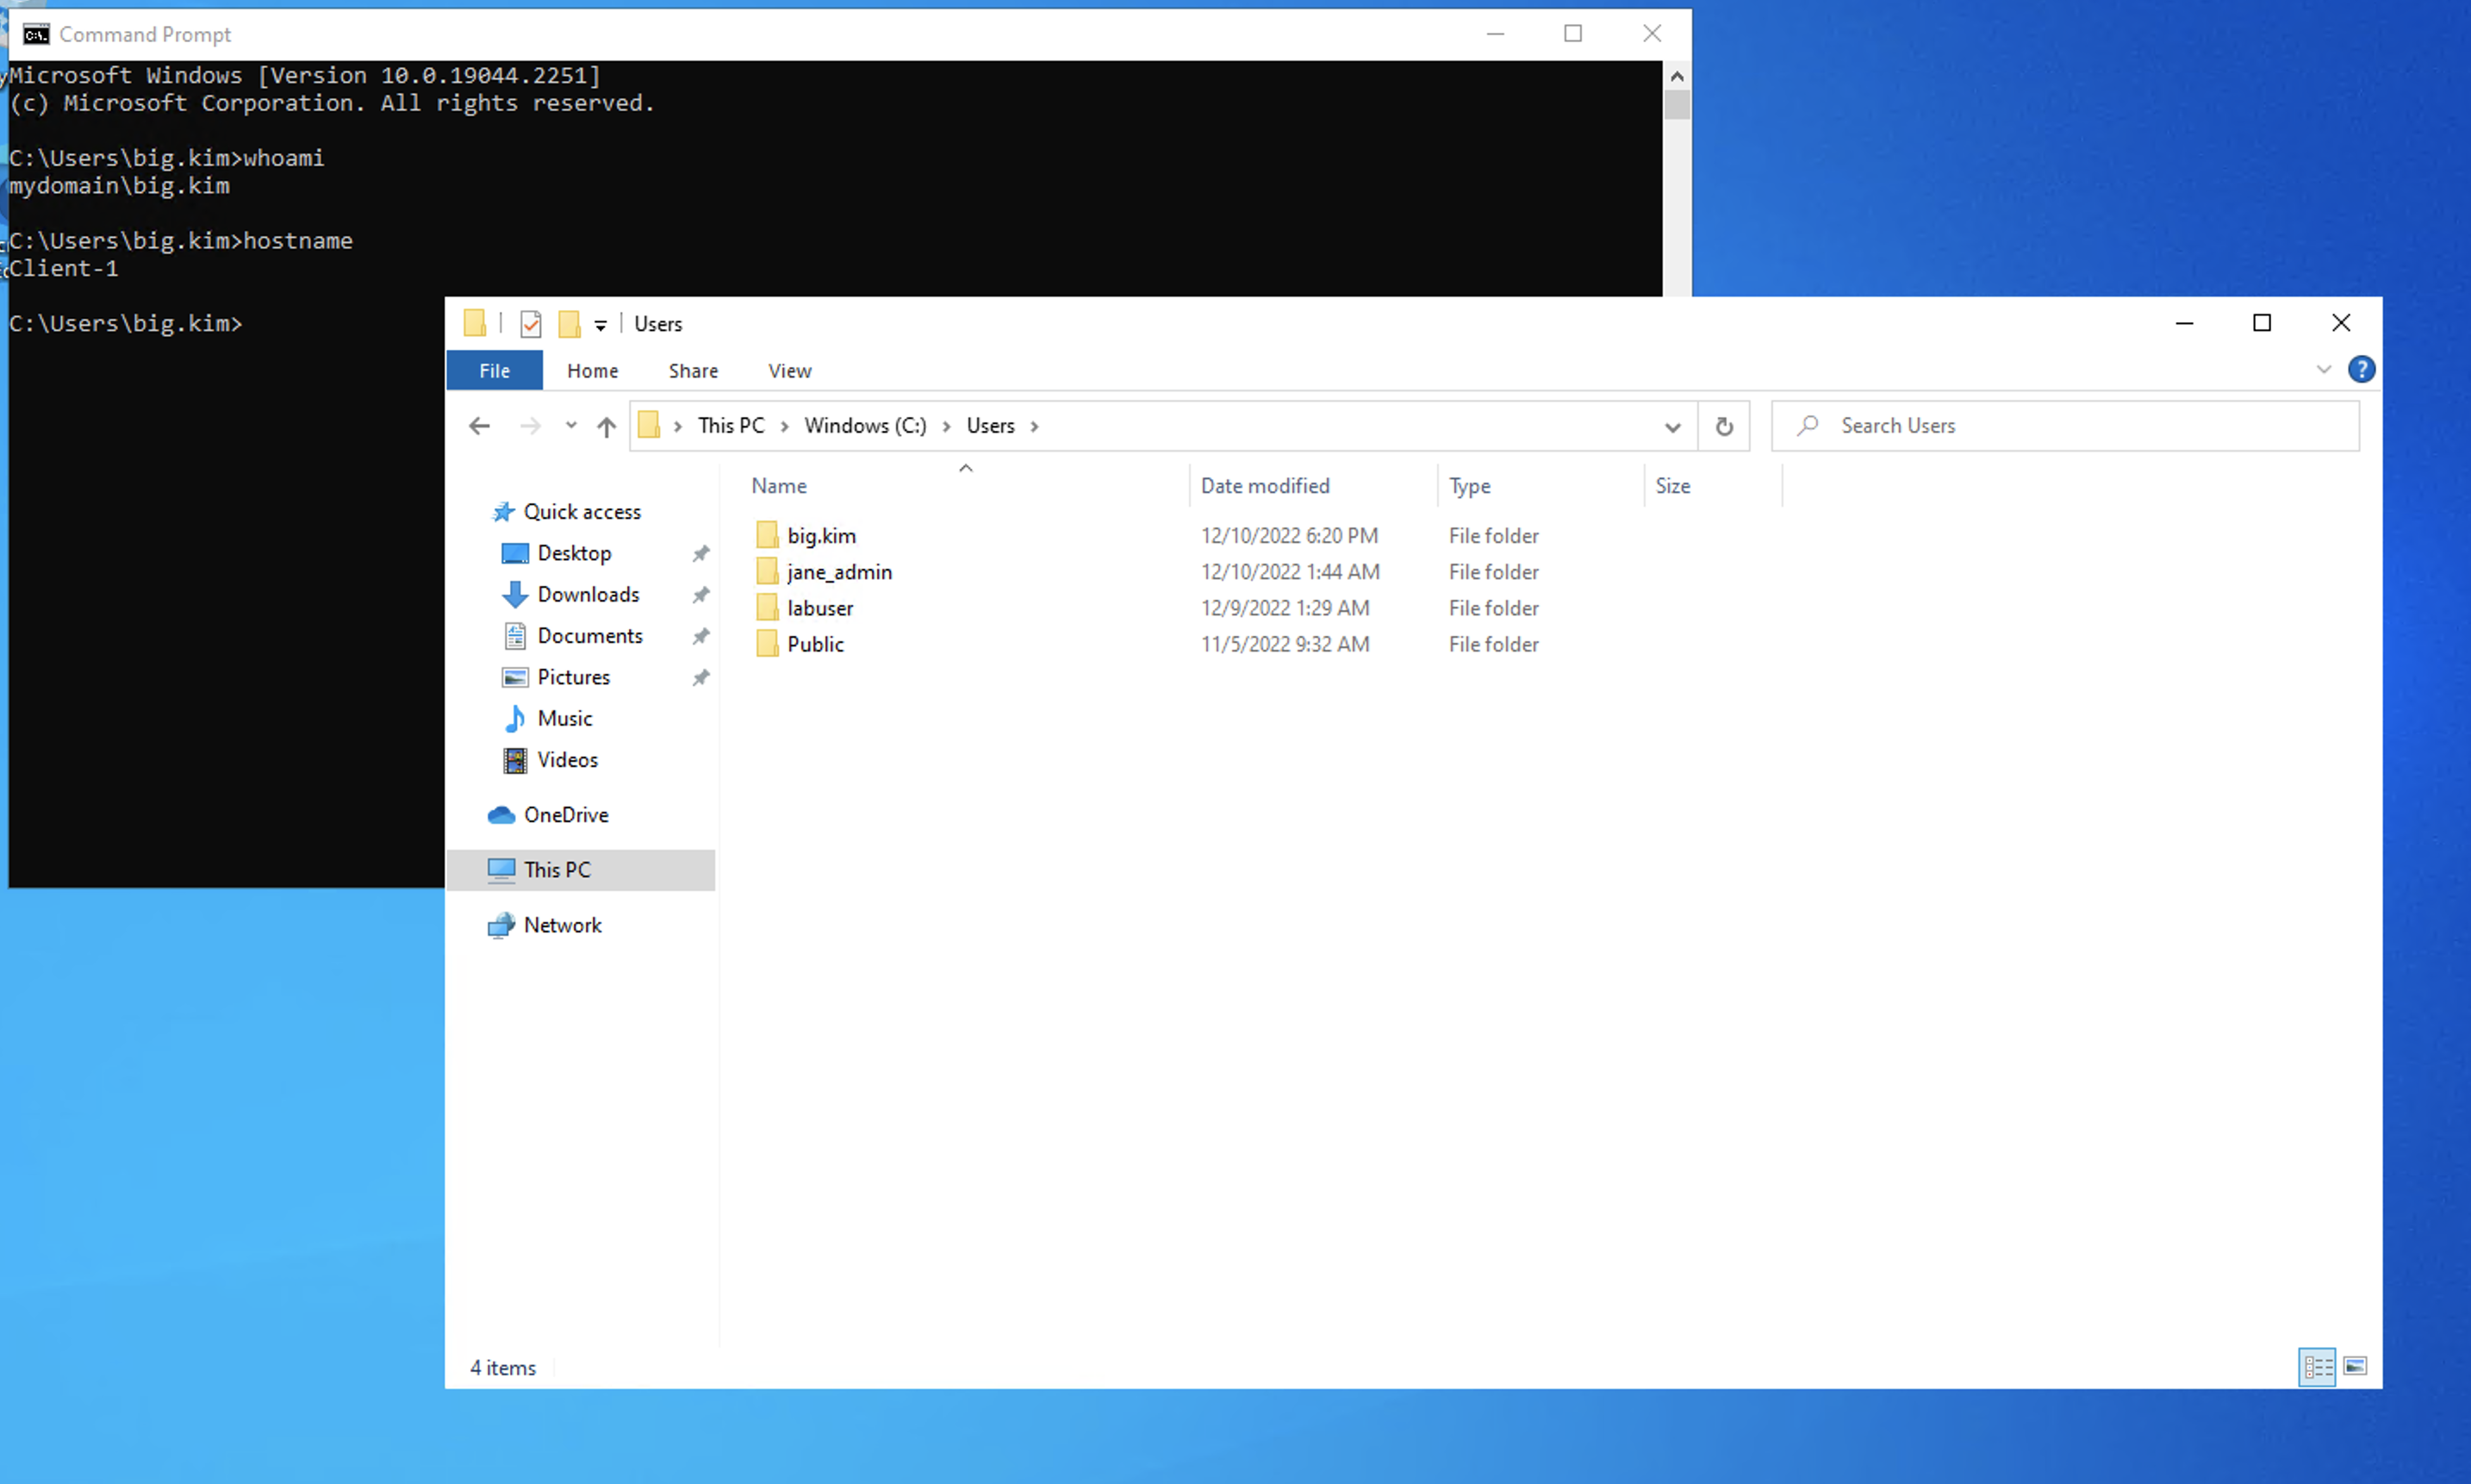Click This PC in the address breadcrumb
2471x1484 pixels.
[731, 426]
